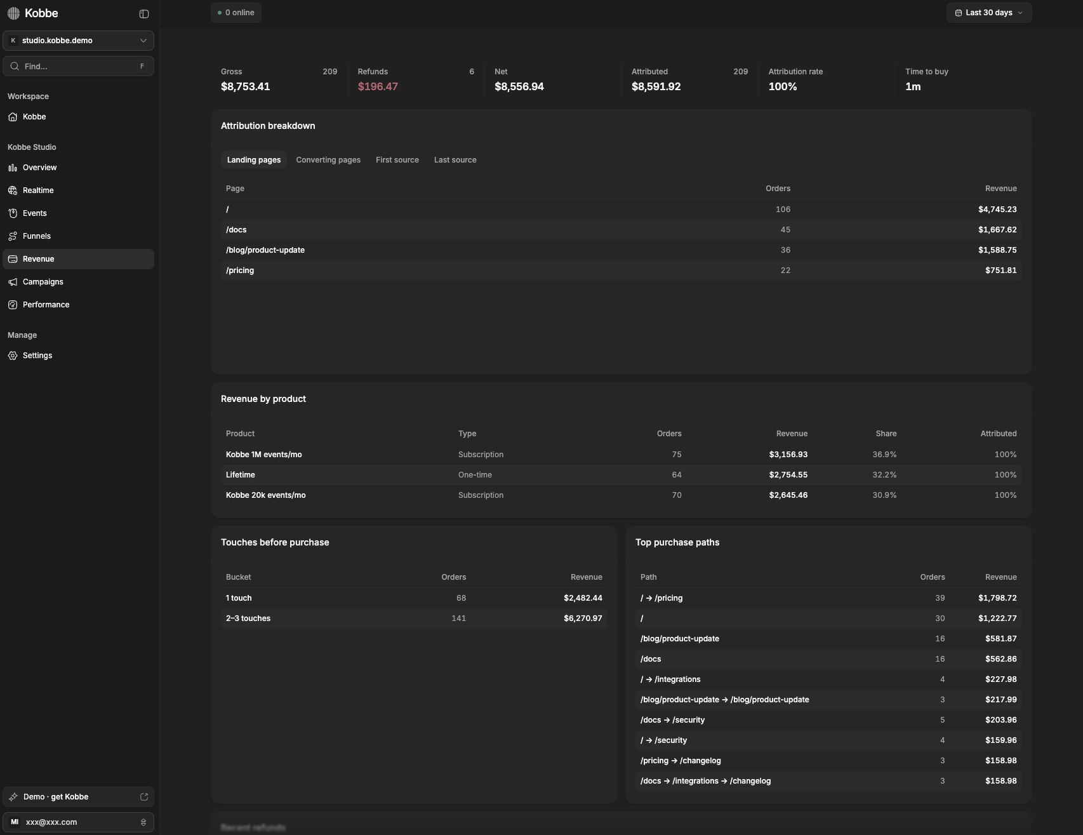The width and height of the screenshot is (1083, 835).
Task: Click the Kobbe 1M events/mo product row
Action: (621, 455)
